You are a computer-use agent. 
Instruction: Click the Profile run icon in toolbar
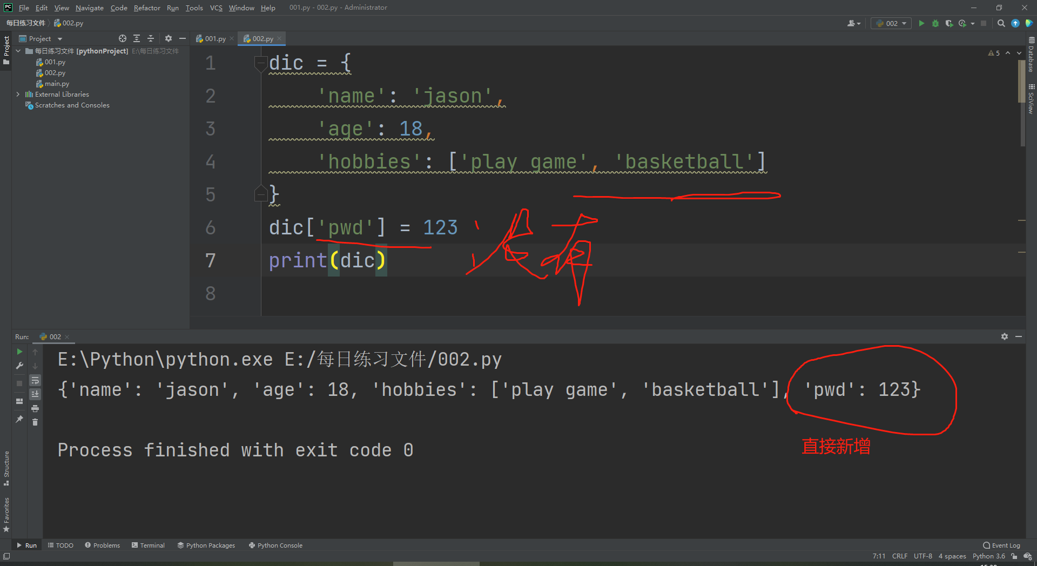[x=962, y=23]
